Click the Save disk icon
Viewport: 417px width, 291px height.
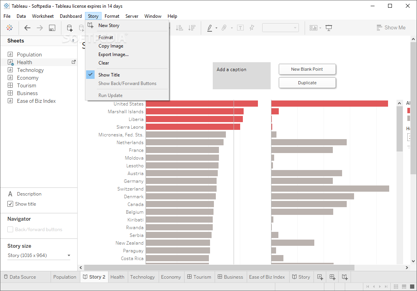tap(52, 28)
